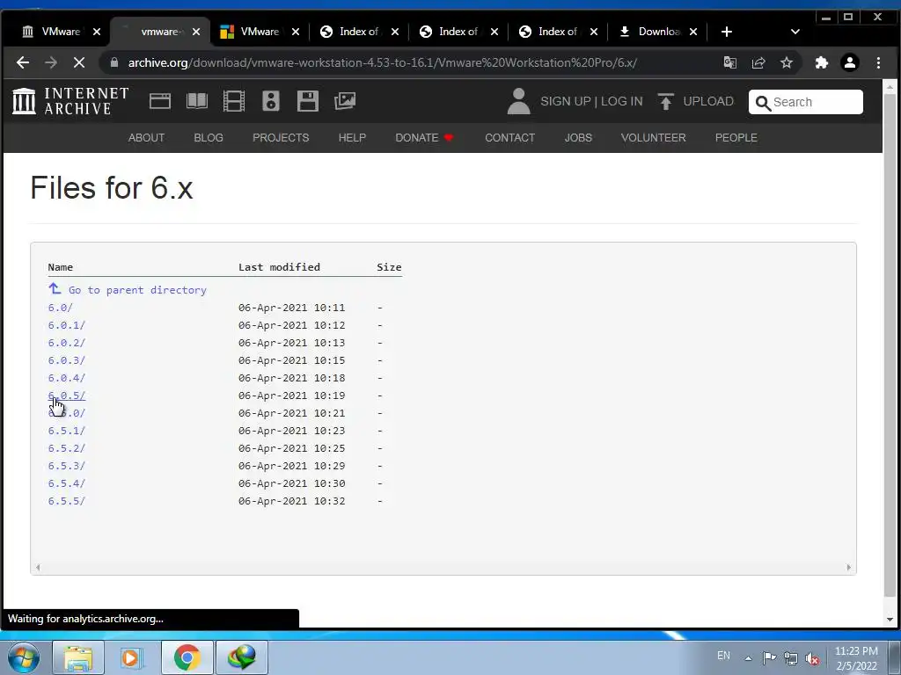Open the Software floppy disk icon
The image size is (901, 675).
pyautogui.click(x=307, y=101)
